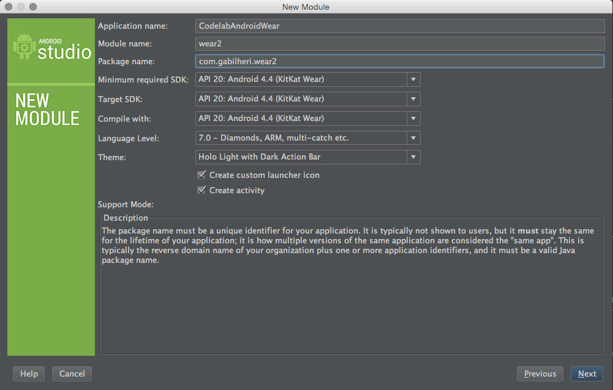Open the Language Level dropdown
This screenshot has height=390, width=613.
point(307,138)
